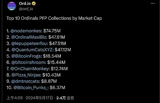
Task: Follow the @lepuppeteerfou mention link
Action: click(x=29, y=43)
